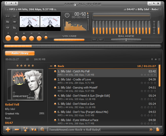Click the down-arrow icon in playlist header
This screenshot has height=136, width=166.
pos(152,59)
